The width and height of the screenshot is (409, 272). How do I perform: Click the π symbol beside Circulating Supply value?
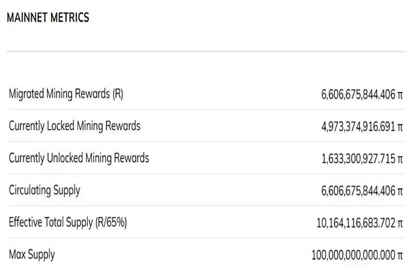point(400,192)
